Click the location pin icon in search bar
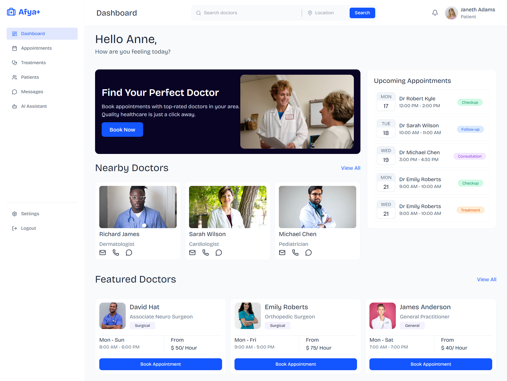 coord(310,13)
